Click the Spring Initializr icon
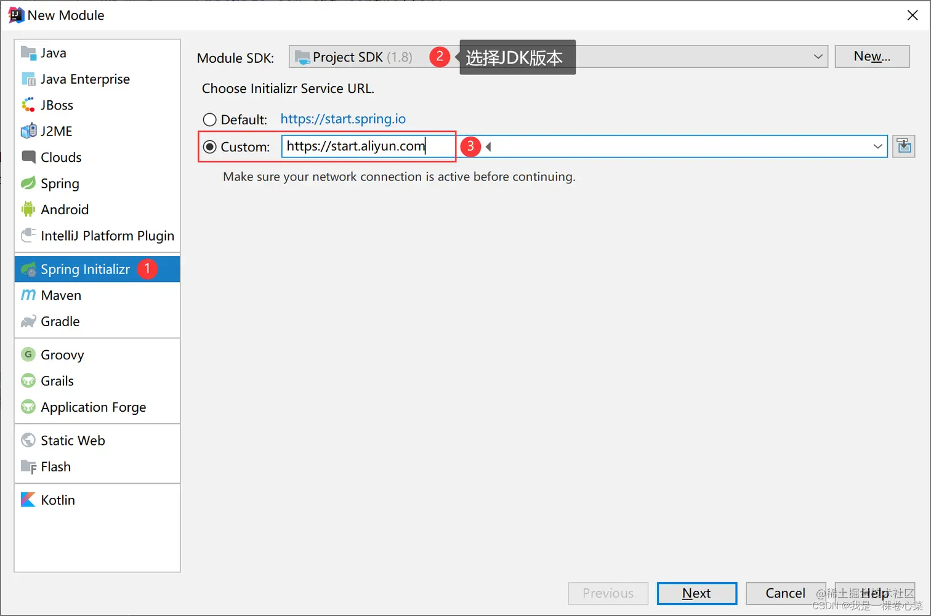 click(x=28, y=269)
